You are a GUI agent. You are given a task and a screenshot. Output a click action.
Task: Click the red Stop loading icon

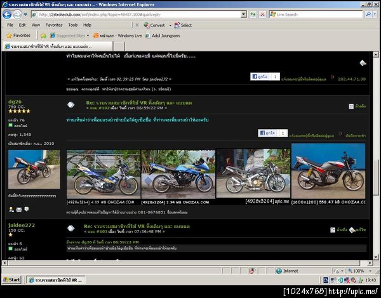click(x=262, y=15)
